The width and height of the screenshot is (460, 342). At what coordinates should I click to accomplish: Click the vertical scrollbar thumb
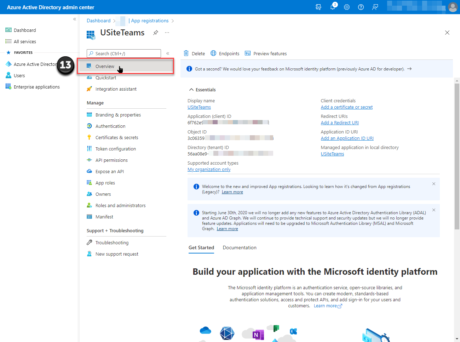(x=457, y=156)
